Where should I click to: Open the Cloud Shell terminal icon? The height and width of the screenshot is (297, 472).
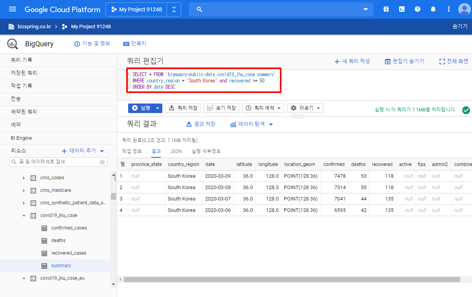(x=401, y=9)
